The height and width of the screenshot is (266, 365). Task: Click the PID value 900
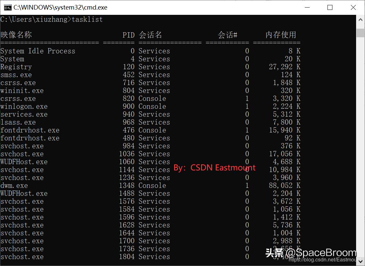pos(129,106)
